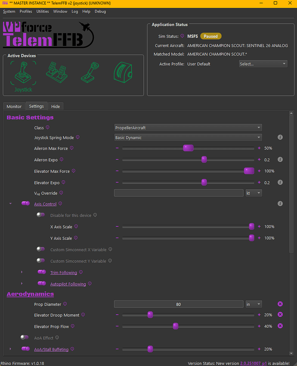Click the VNE Override input field

click(x=179, y=193)
